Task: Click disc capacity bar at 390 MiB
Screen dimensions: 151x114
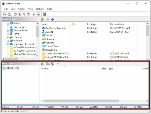Action: click(x=79, y=107)
